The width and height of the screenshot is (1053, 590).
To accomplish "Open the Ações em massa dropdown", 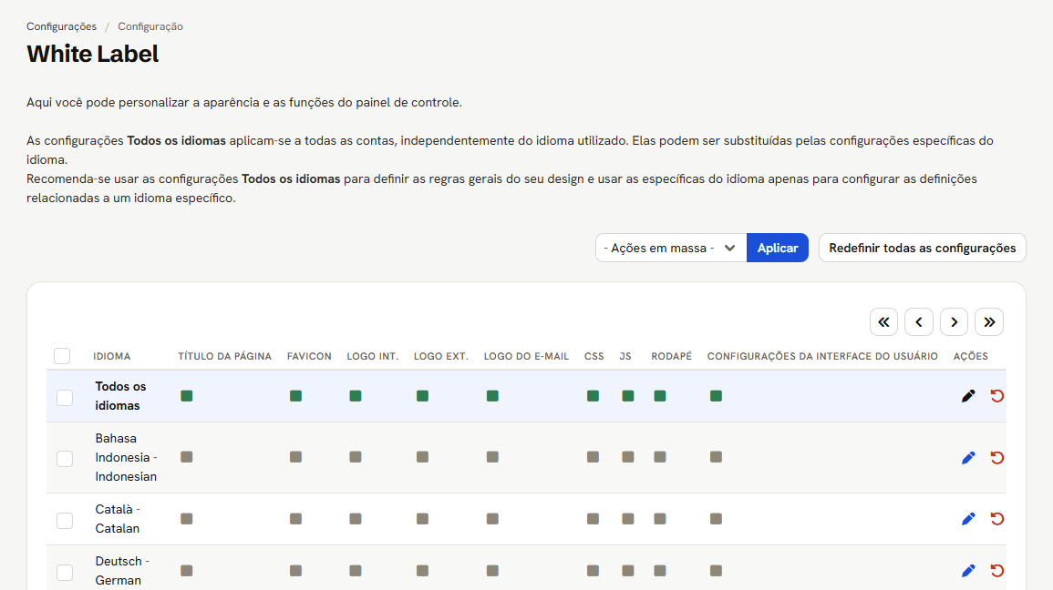I will tap(671, 248).
